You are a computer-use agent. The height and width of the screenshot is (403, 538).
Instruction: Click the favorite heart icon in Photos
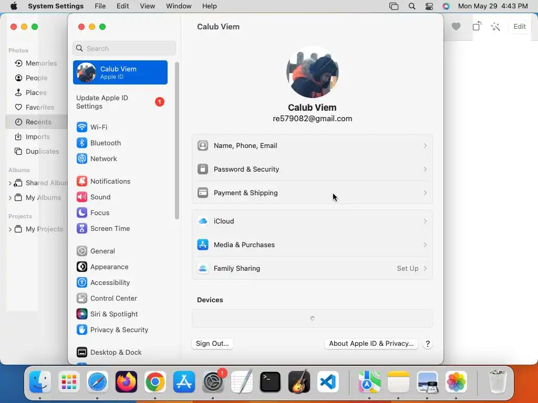pos(456,26)
